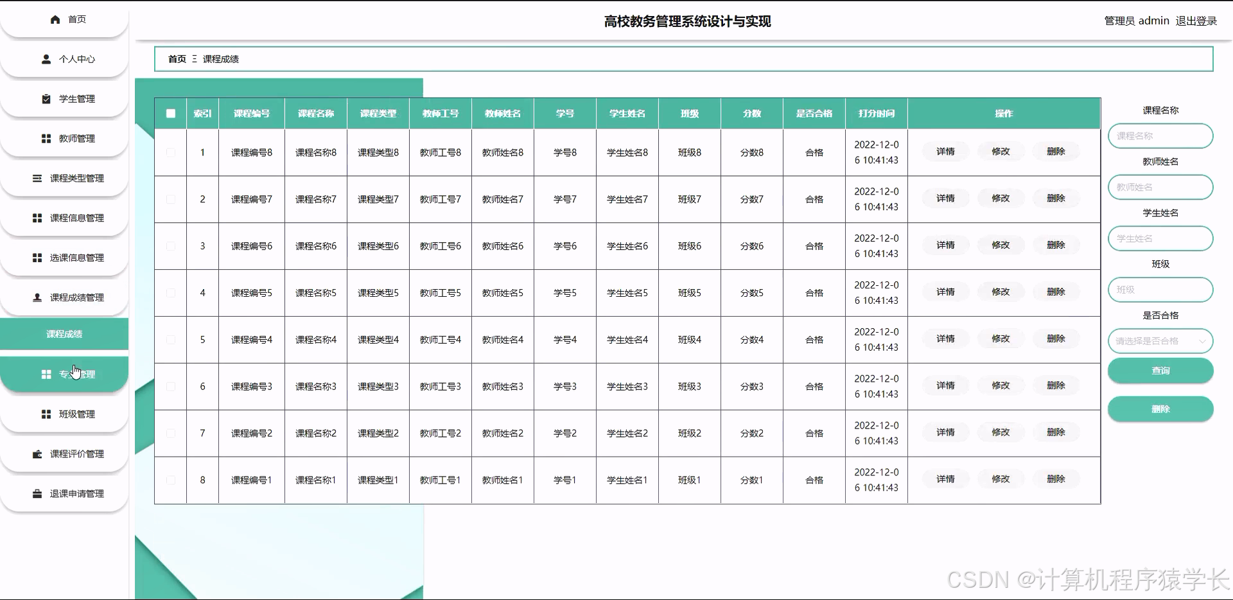The width and height of the screenshot is (1233, 600).
Task: Open 教师管理 via its grid icon
Action: pyautogui.click(x=46, y=138)
